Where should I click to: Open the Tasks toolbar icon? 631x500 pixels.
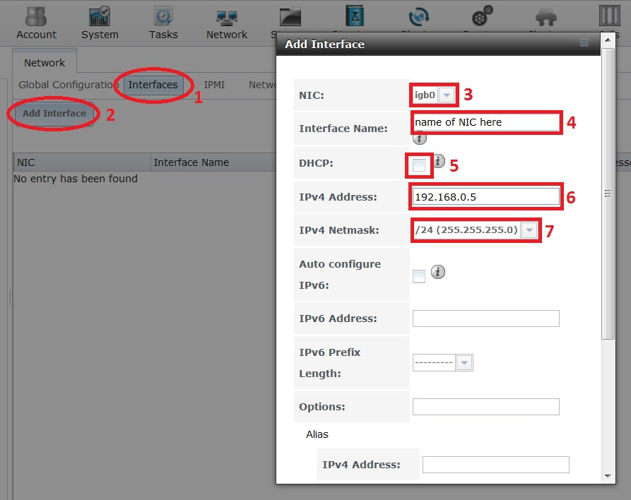[163, 23]
